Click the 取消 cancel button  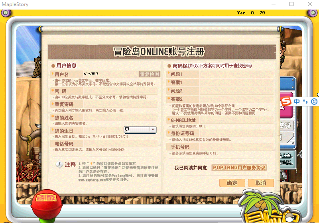pyautogui.click(x=261, y=183)
